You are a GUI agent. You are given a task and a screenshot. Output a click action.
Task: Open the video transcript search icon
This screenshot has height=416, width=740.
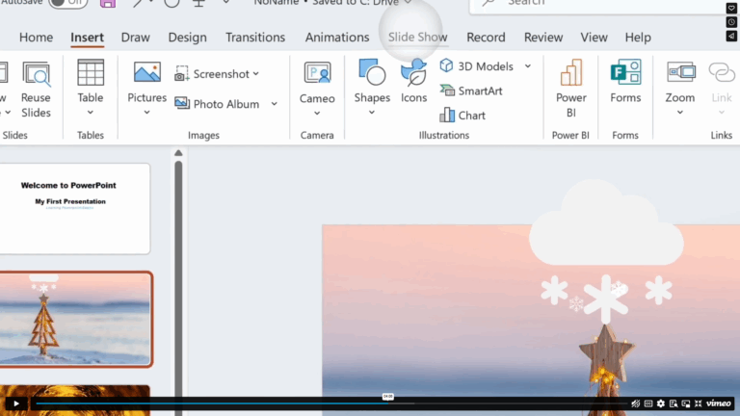(x=674, y=403)
